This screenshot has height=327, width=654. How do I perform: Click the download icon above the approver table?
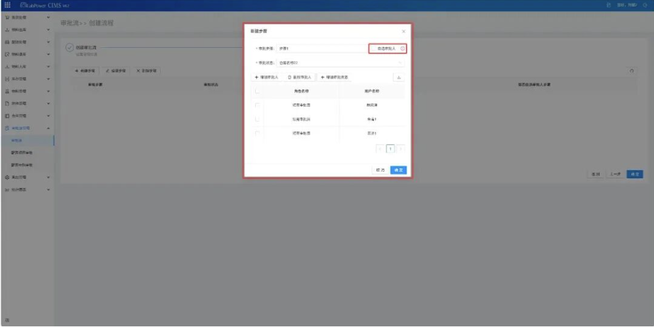click(x=399, y=77)
